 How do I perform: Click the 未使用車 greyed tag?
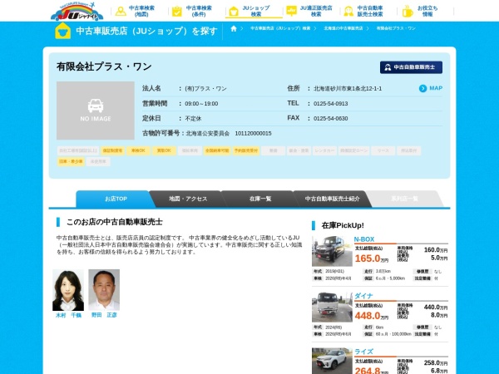coord(98,161)
